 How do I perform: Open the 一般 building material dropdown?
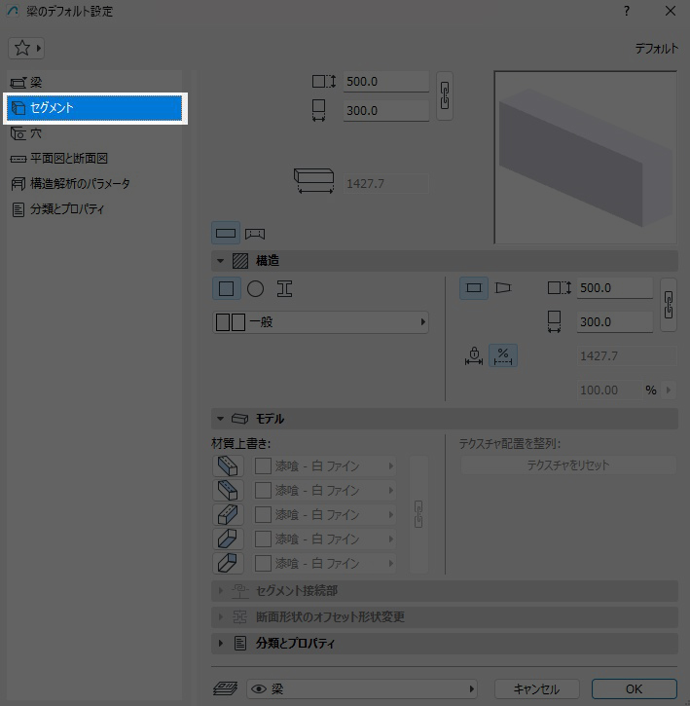[320, 322]
